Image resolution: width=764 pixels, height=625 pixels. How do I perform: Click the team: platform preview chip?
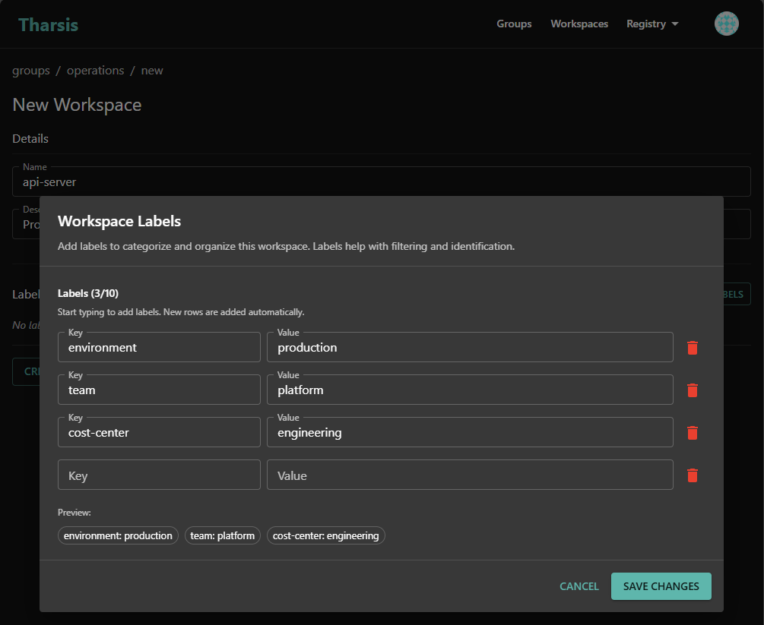coord(222,535)
